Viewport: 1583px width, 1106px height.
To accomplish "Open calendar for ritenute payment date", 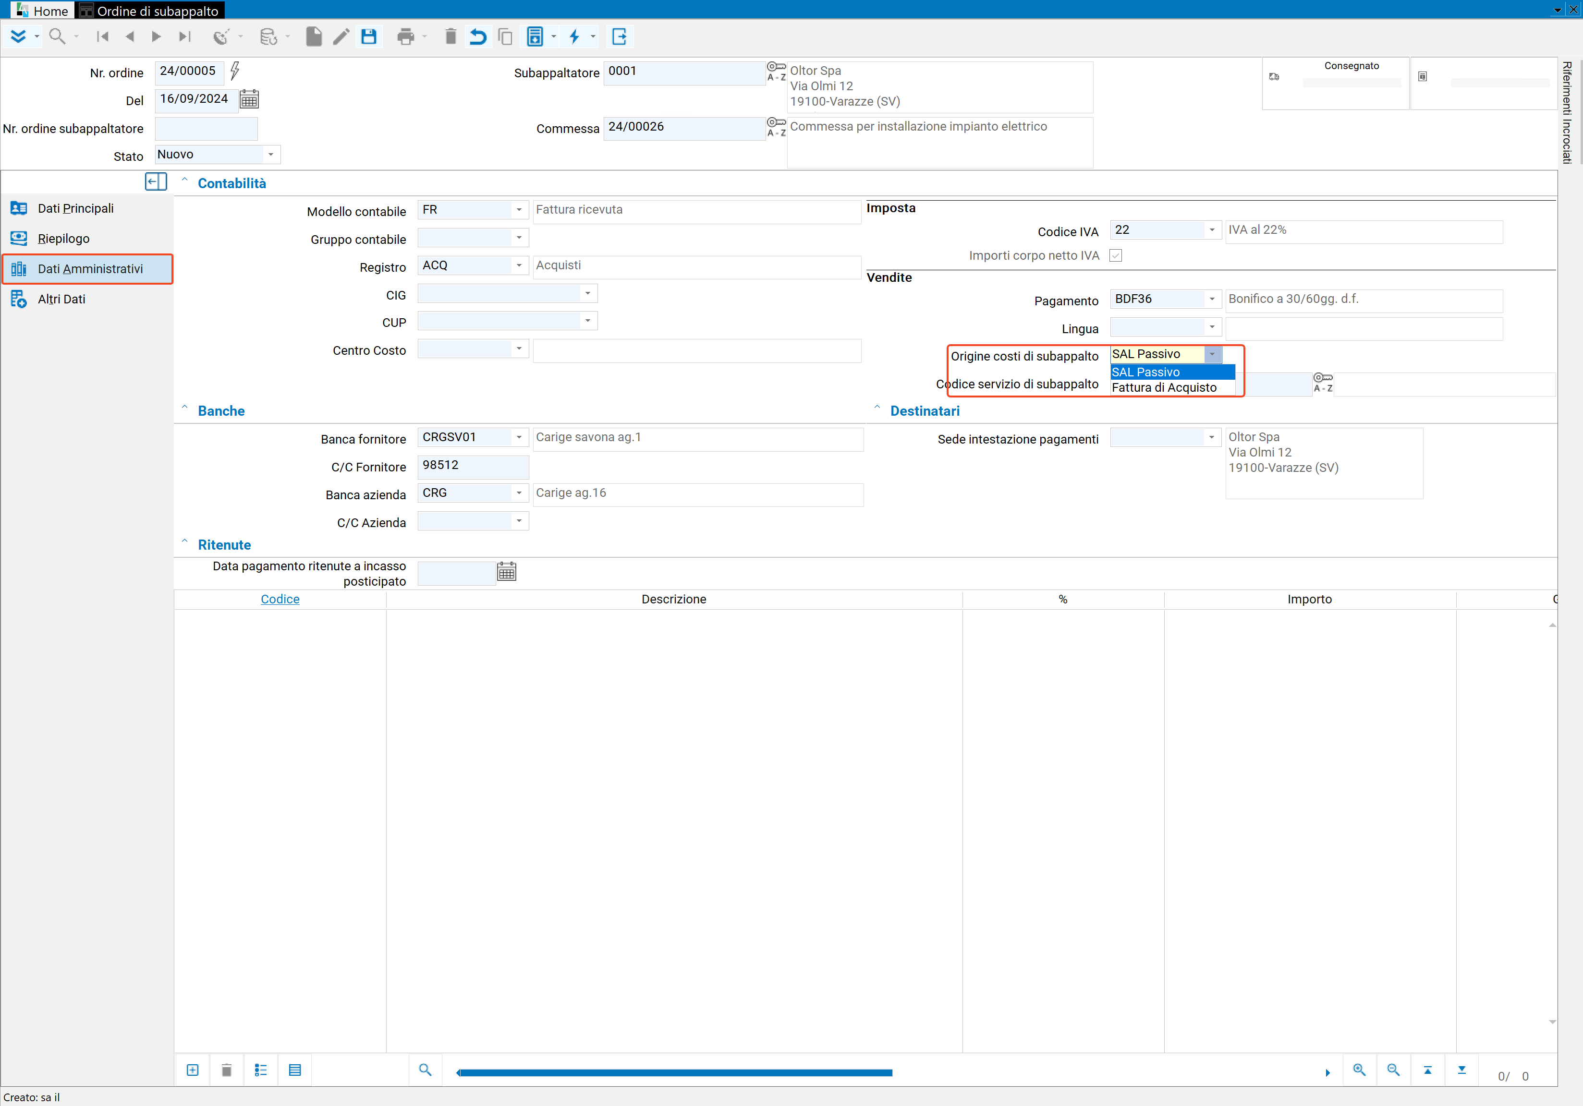I will (507, 571).
